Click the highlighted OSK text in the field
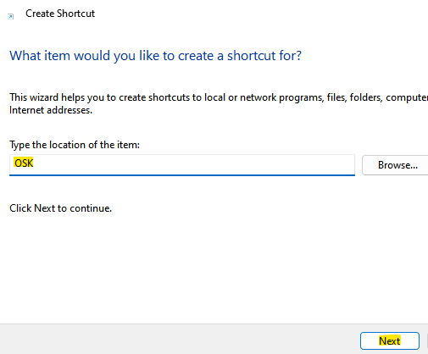428x354 pixels. coord(24,163)
